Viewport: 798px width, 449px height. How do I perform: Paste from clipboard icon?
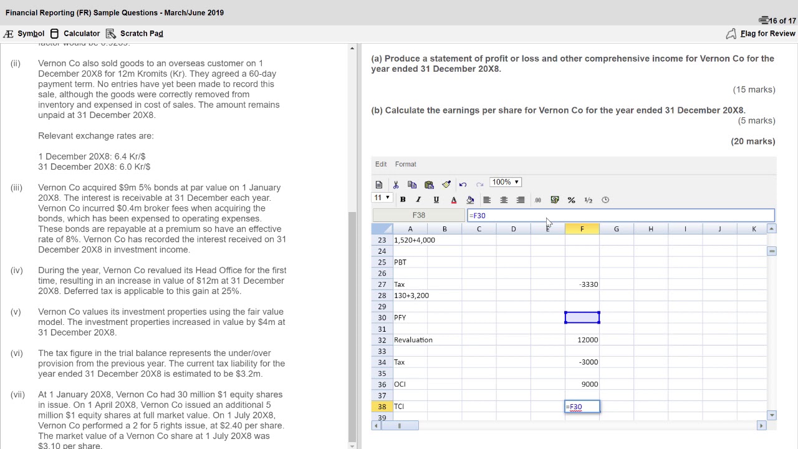[429, 185]
